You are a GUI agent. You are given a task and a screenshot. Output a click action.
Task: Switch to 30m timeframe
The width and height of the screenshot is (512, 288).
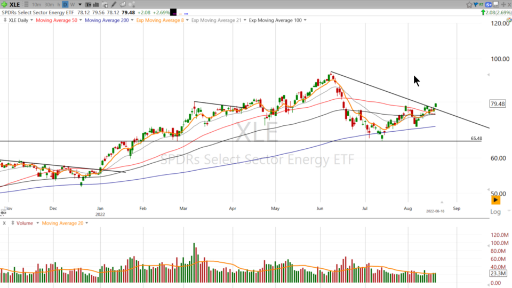click(x=49, y=5)
